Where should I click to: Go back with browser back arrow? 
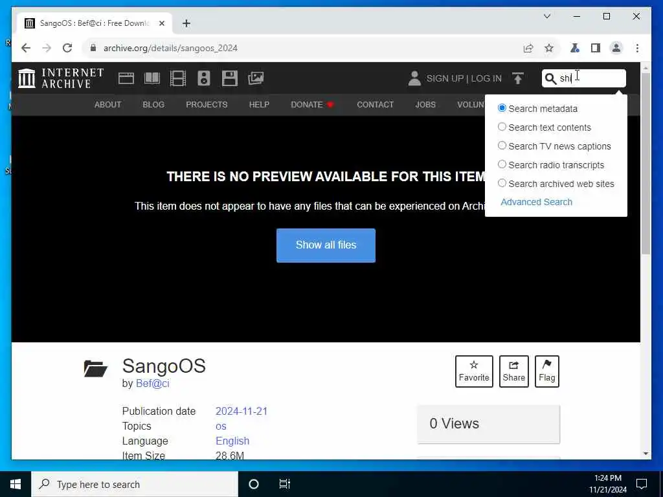(x=26, y=48)
